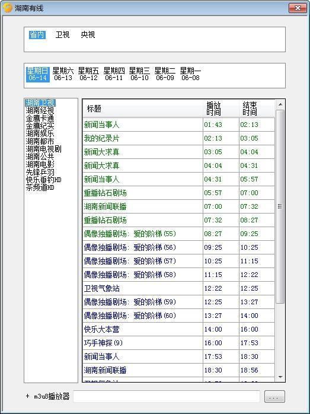
Task: Select 星期五 06-12 date
Action: click(x=88, y=74)
